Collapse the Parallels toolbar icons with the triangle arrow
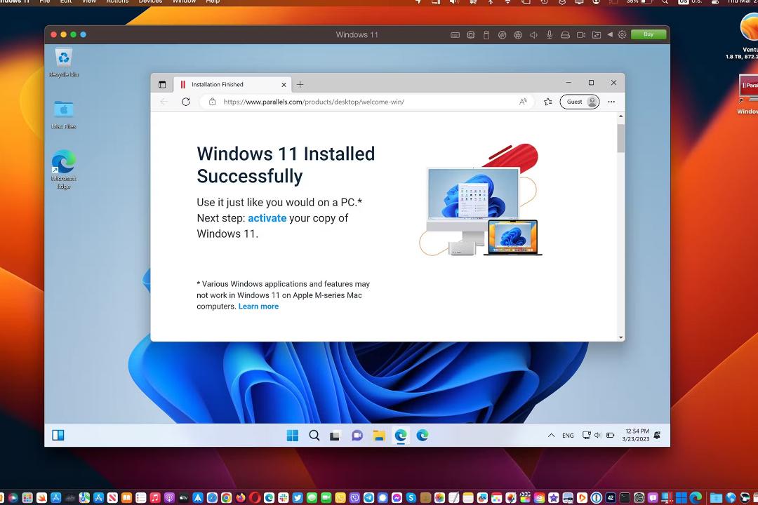The height and width of the screenshot is (505, 758). (x=610, y=34)
